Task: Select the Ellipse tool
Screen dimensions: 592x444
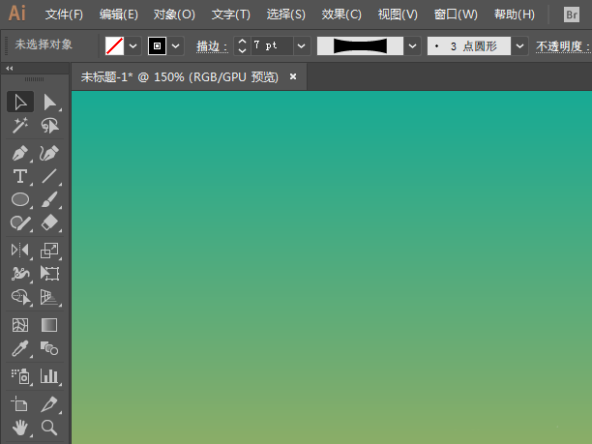Action: click(20, 199)
